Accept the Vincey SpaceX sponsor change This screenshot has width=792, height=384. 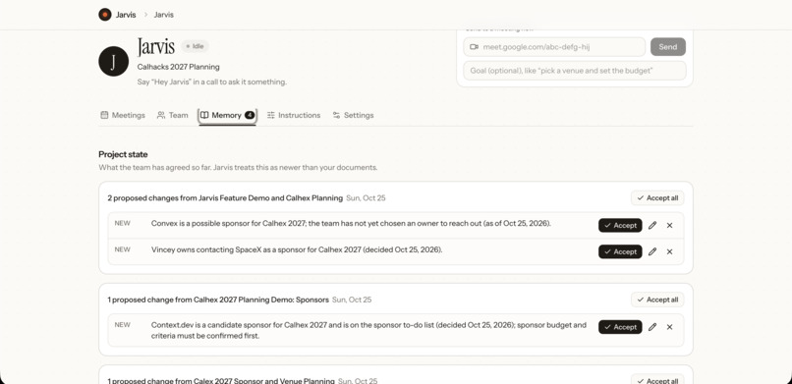pyautogui.click(x=620, y=251)
